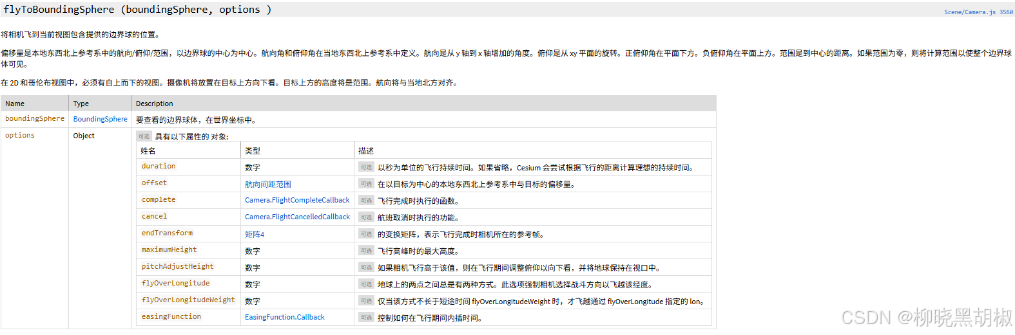Follow the 矩阵4 type link
This screenshot has width=1015, height=335.
[x=255, y=235]
